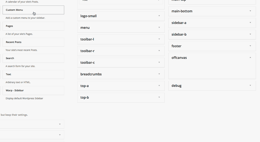Expand toolbar-r with its arrow icon

[159, 51]
